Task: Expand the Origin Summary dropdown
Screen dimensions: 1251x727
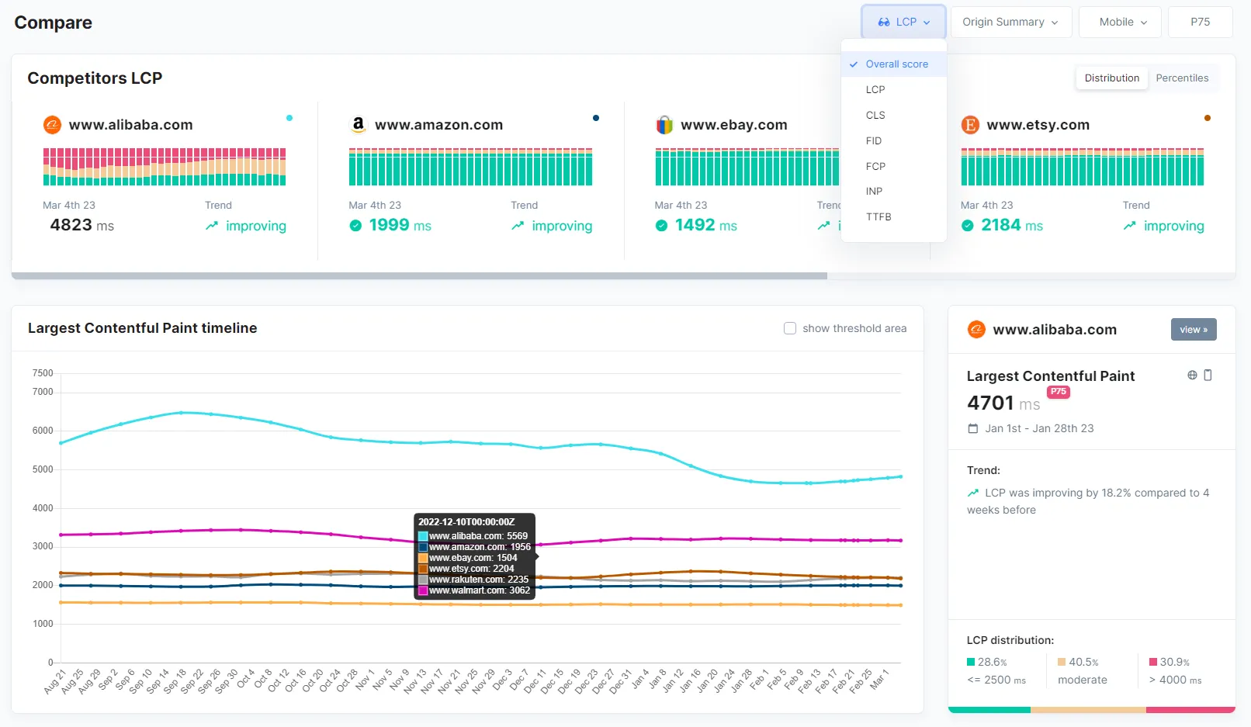Action: 1010,23
